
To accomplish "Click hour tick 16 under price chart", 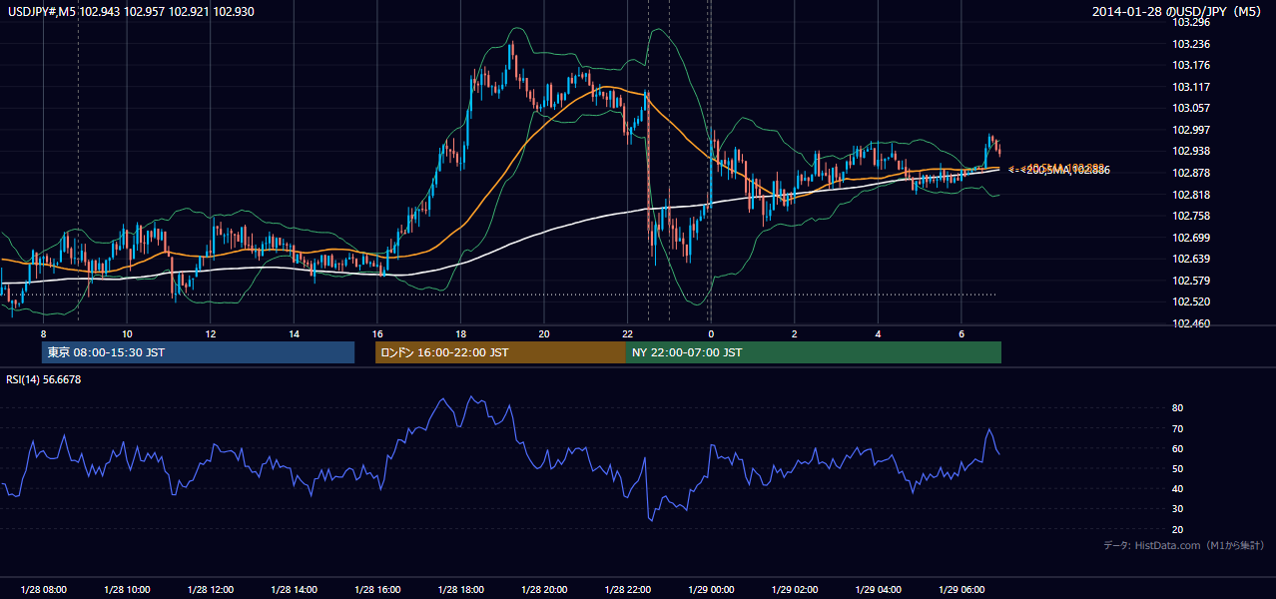I will 377,333.
